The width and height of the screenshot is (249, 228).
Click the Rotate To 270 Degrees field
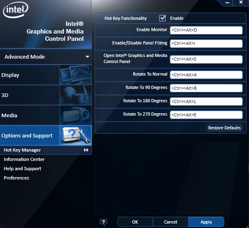coord(206,115)
